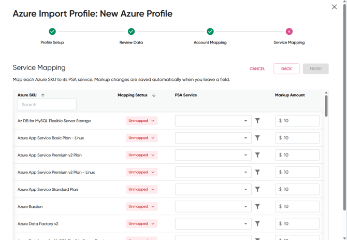Click the Markup Amount column header

click(290, 95)
